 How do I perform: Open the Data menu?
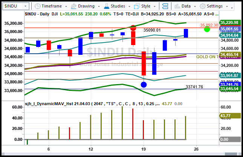[x=185, y=6]
